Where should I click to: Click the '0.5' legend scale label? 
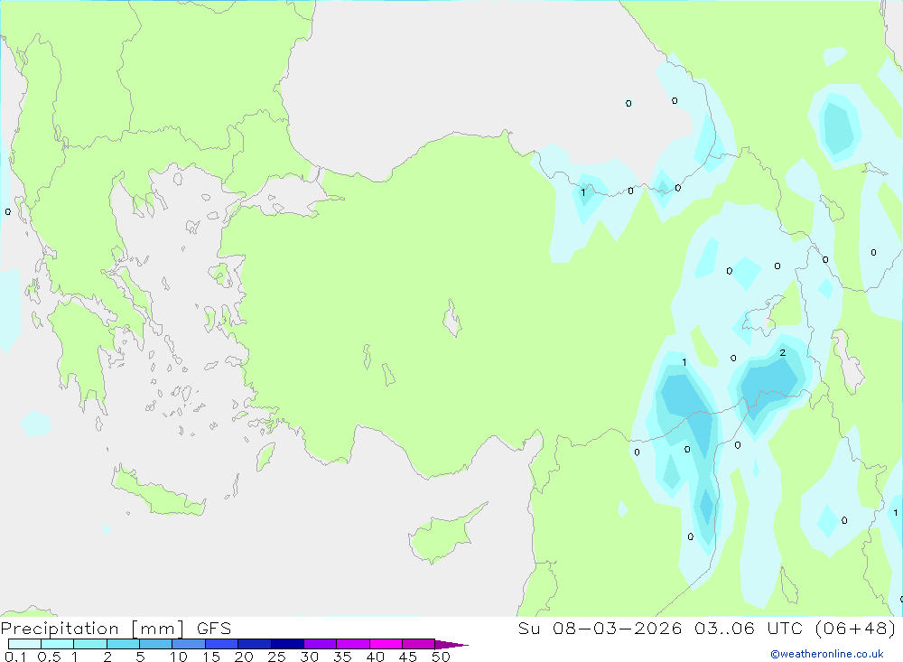click(49, 657)
